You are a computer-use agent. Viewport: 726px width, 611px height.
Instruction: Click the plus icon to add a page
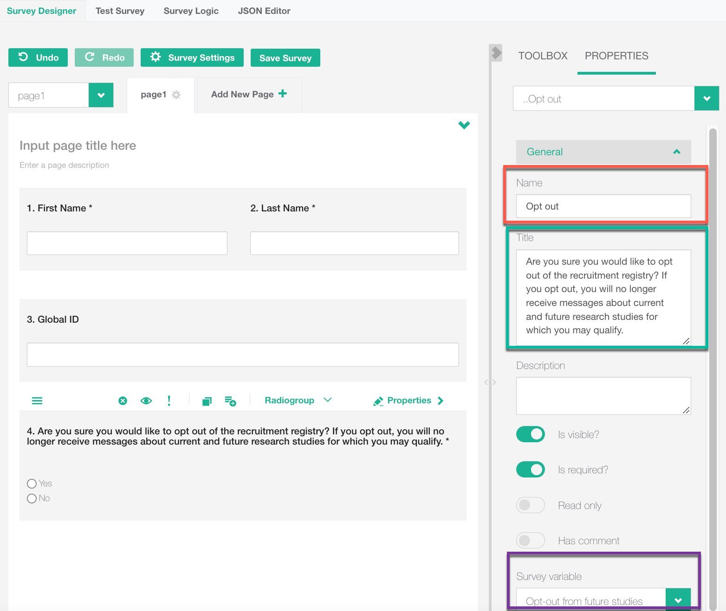pos(282,94)
